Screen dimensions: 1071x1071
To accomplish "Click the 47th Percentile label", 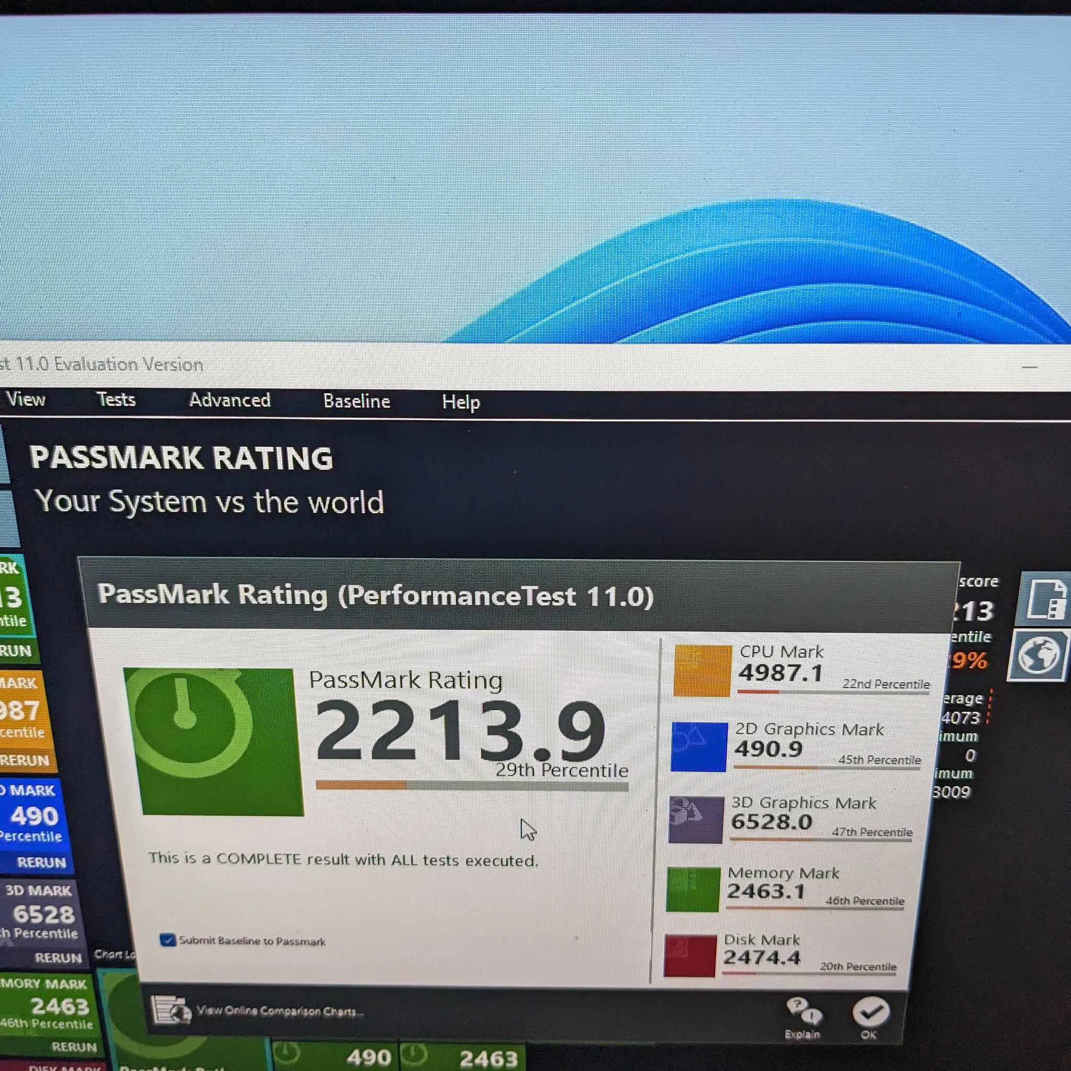I will click(872, 831).
